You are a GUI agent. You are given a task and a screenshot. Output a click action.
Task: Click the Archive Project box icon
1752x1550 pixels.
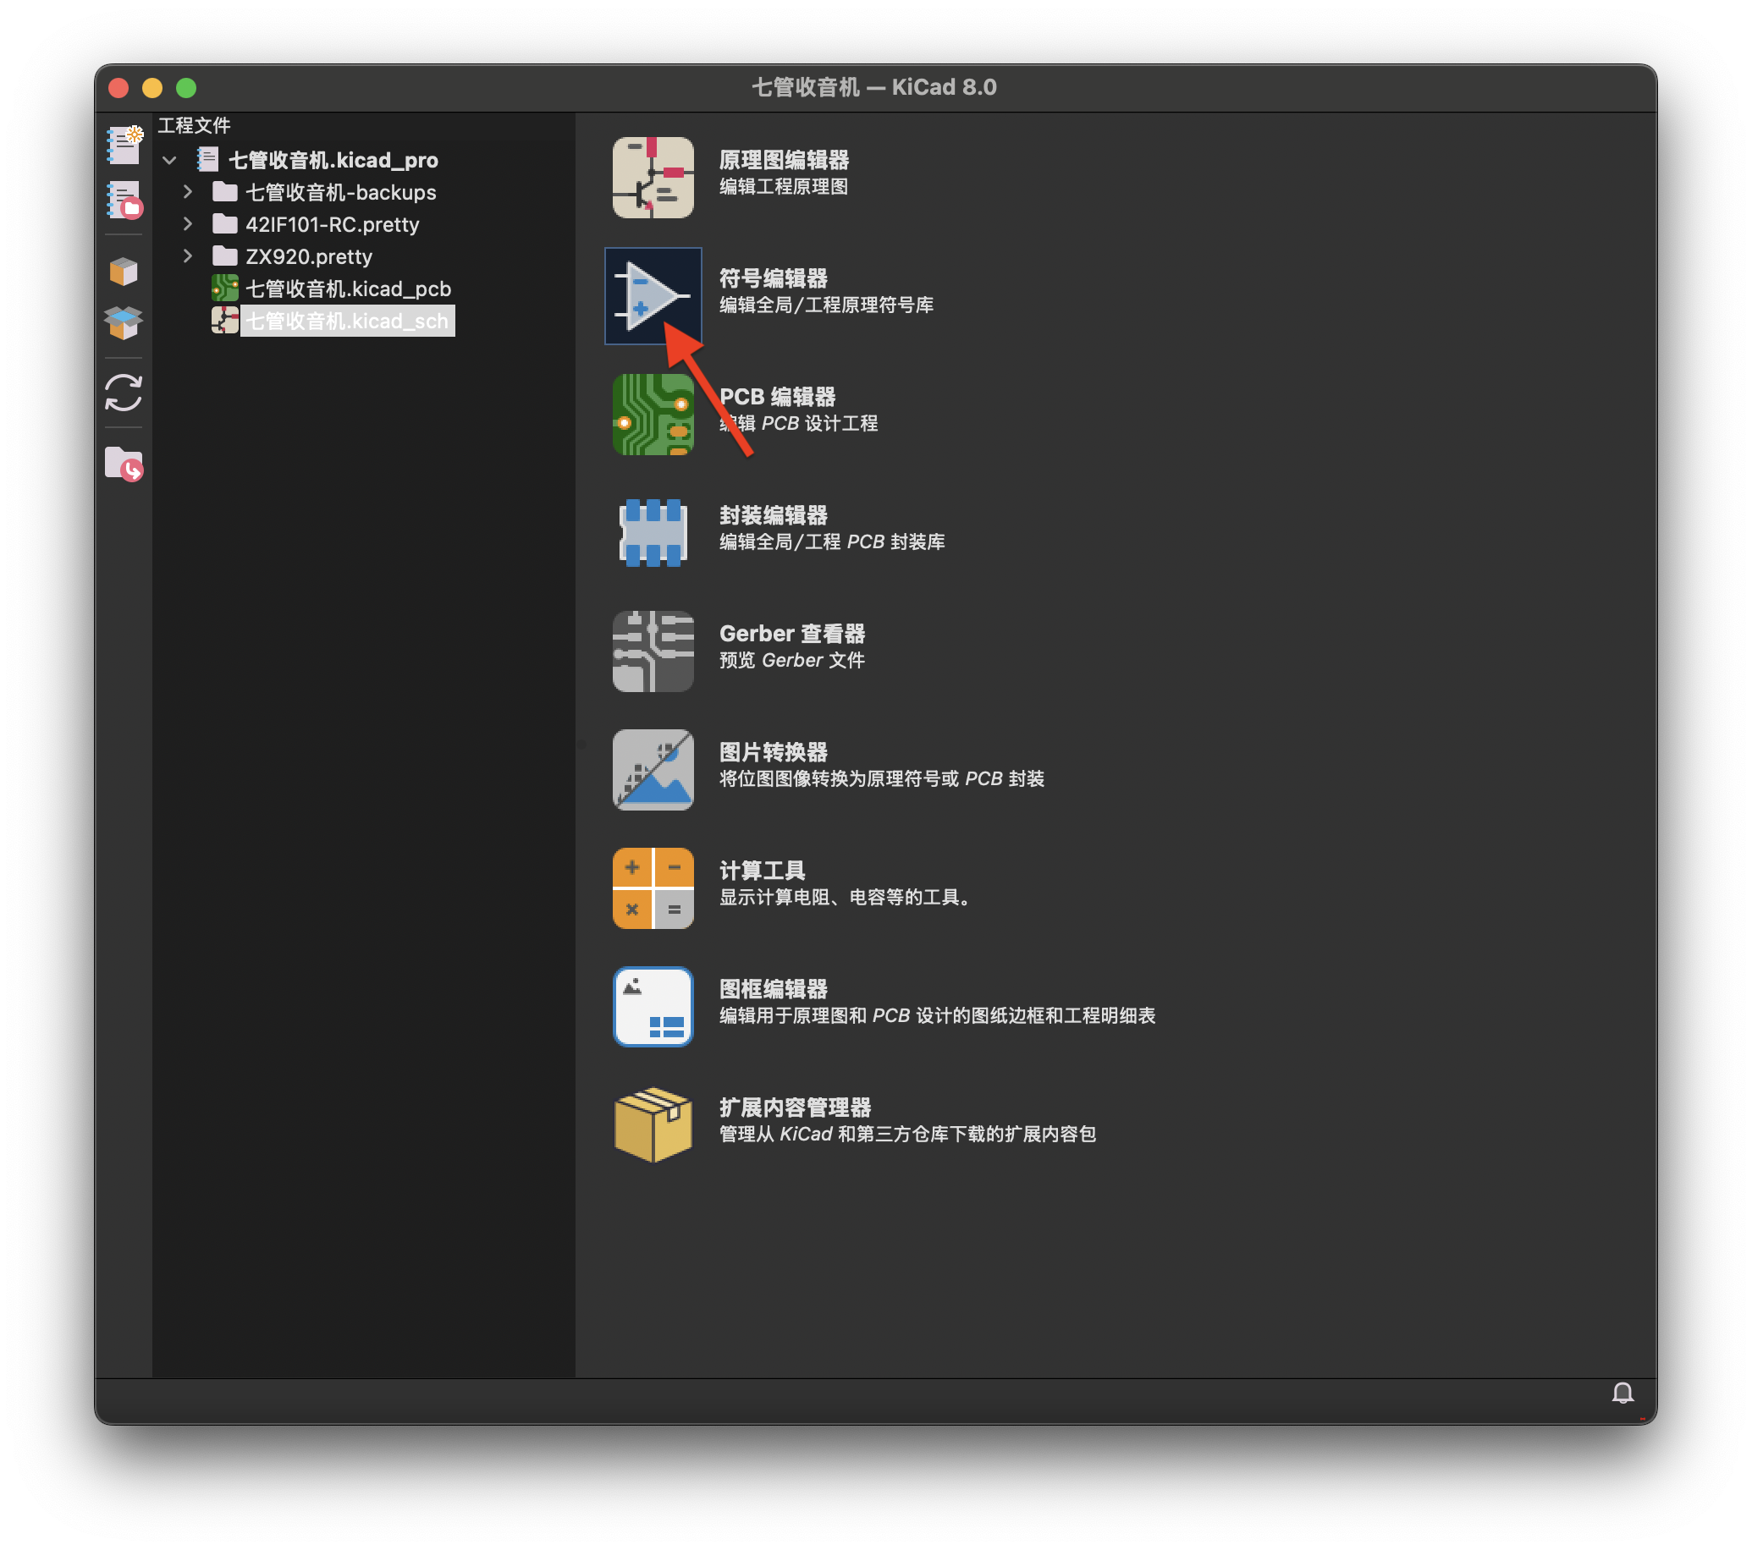pos(124,272)
